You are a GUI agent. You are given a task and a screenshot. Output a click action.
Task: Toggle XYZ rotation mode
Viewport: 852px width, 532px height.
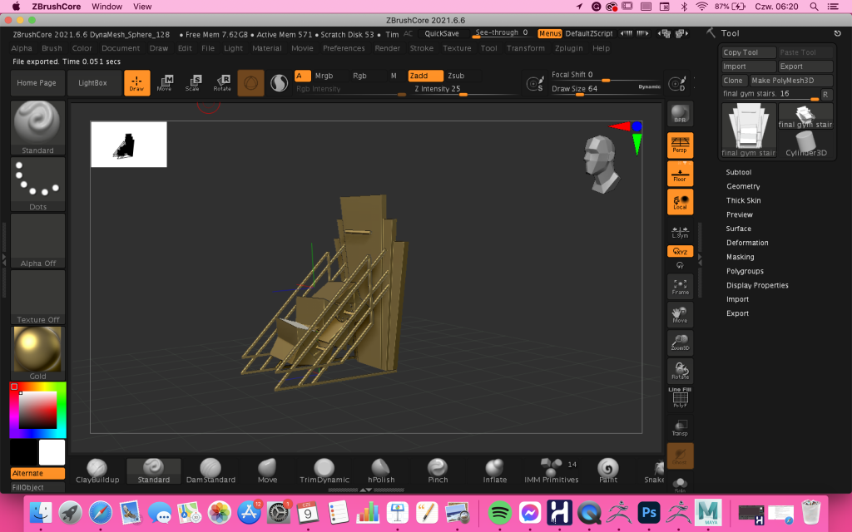click(x=680, y=251)
